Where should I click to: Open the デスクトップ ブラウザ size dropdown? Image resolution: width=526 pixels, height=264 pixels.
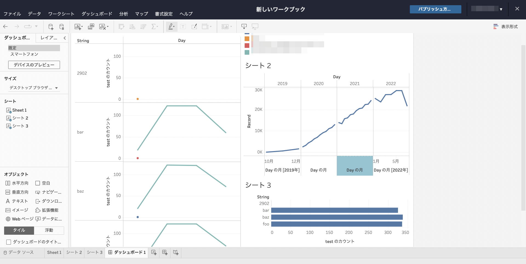coord(34,88)
